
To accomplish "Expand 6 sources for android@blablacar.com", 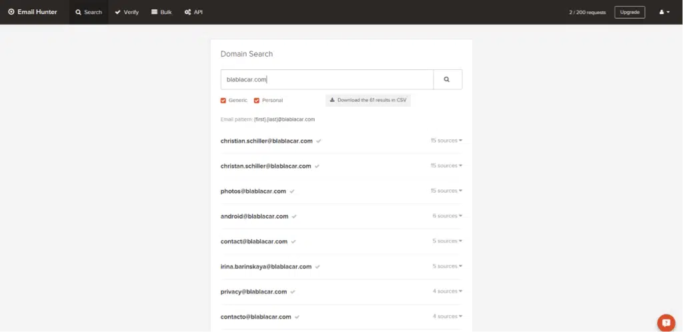I will click(448, 216).
